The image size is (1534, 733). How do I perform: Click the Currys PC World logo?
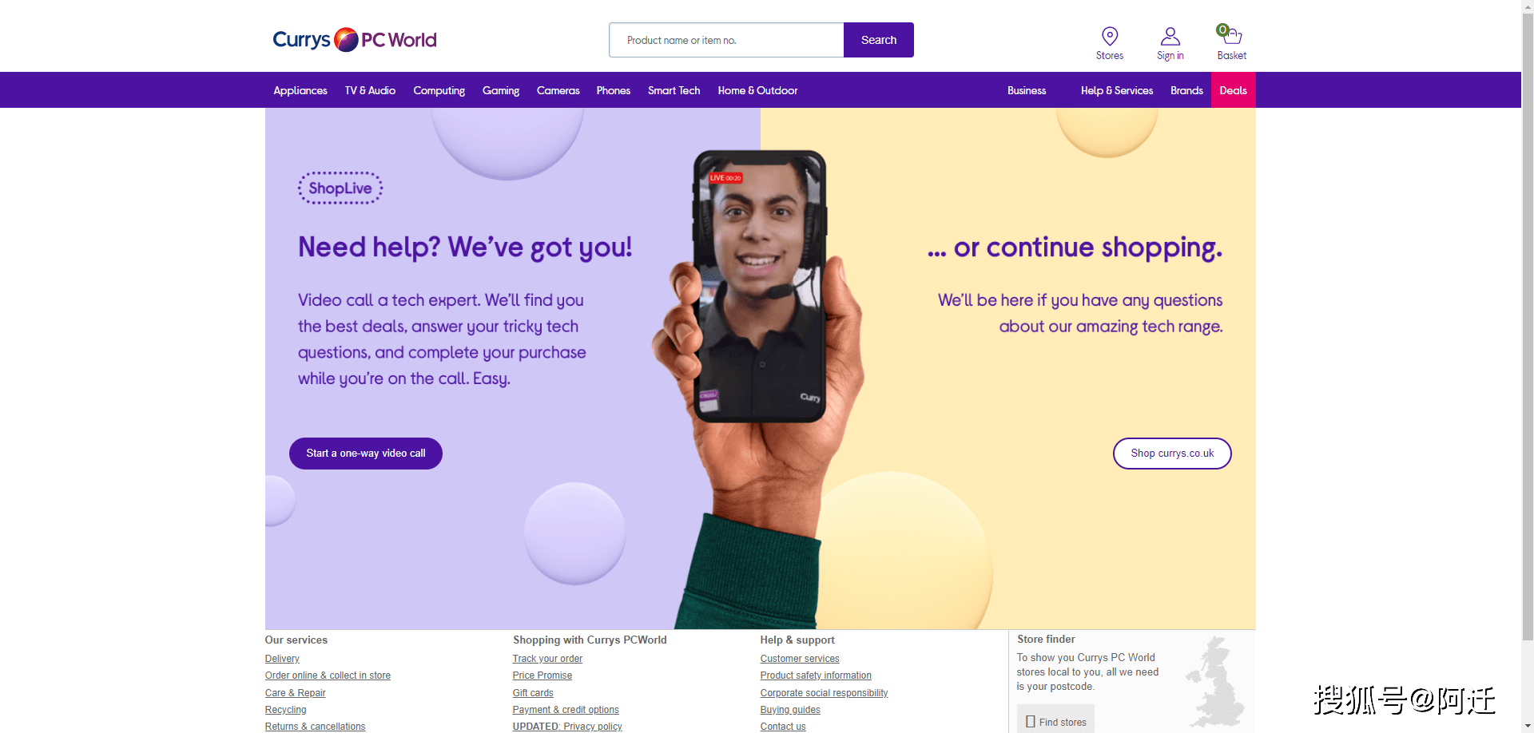[x=355, y=39]
